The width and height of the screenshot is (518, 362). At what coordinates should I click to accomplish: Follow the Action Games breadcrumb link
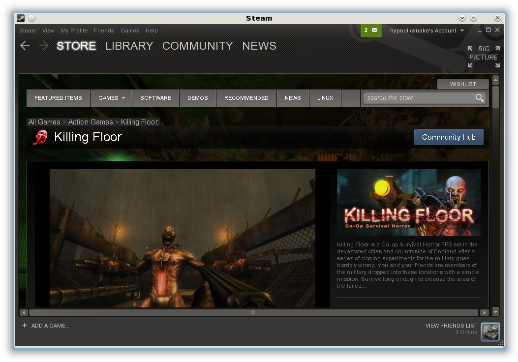point(91,122)
